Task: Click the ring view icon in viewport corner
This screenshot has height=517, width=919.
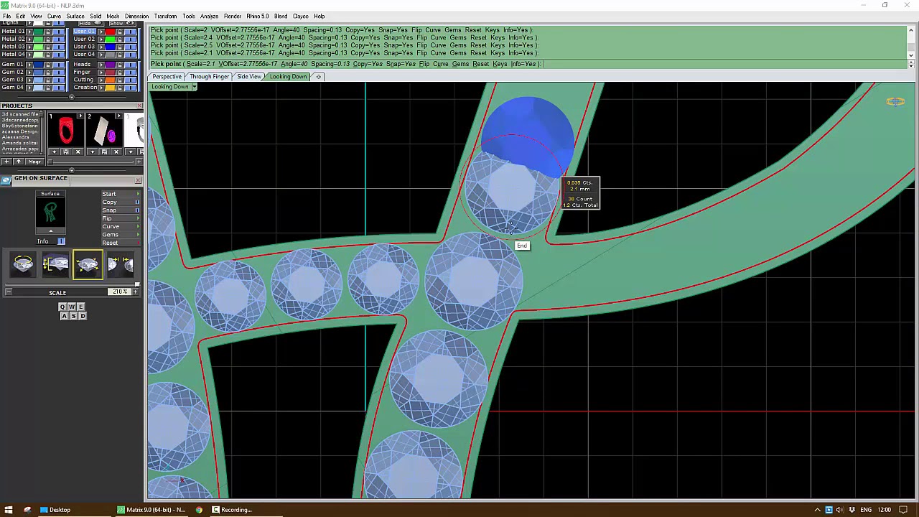Action: pos(895,102)
